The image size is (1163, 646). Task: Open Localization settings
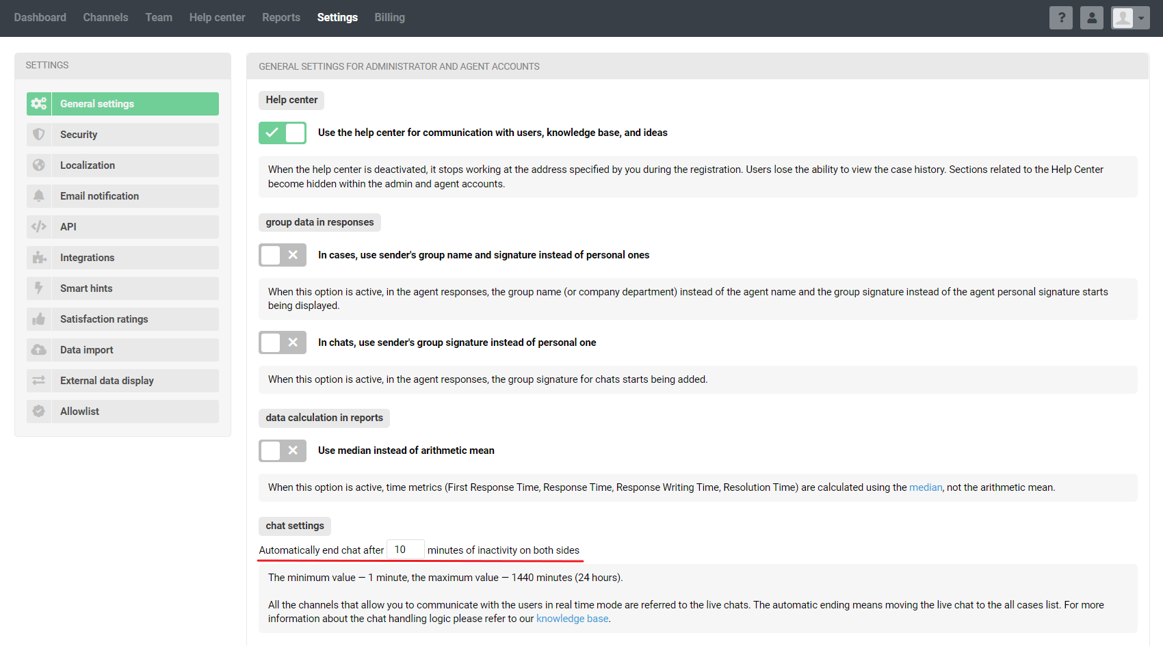point(122,165)
